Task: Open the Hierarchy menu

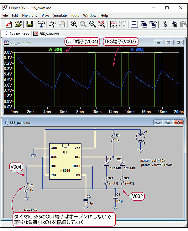Action: click(30, 15)
